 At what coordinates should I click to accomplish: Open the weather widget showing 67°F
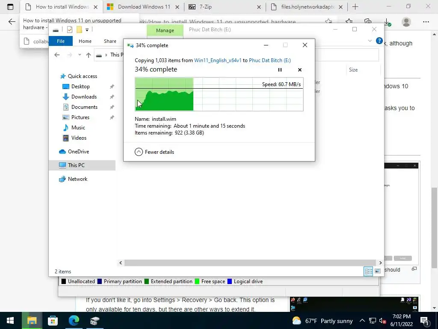point(323,320)
